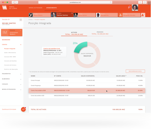151x130 pixels.
Task: Open Consulta NIB / IBAN
Action: point(10,57)
